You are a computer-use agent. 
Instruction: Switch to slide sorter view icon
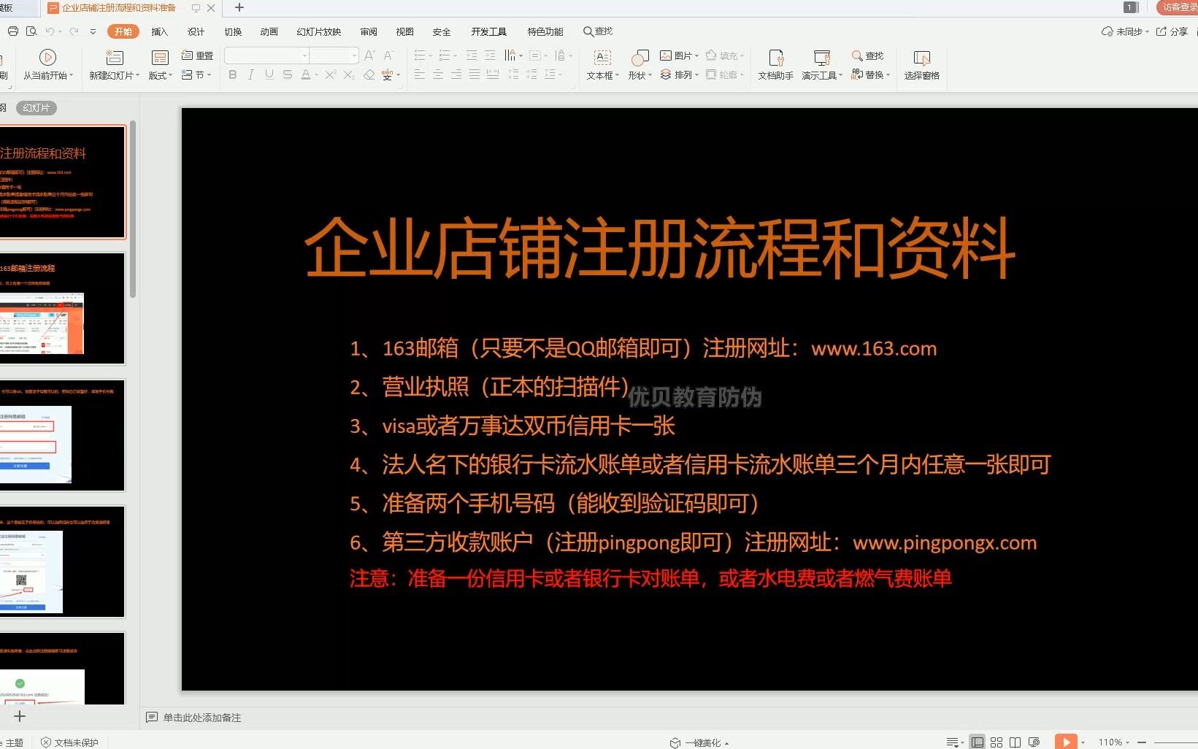[x=997, y=742]
